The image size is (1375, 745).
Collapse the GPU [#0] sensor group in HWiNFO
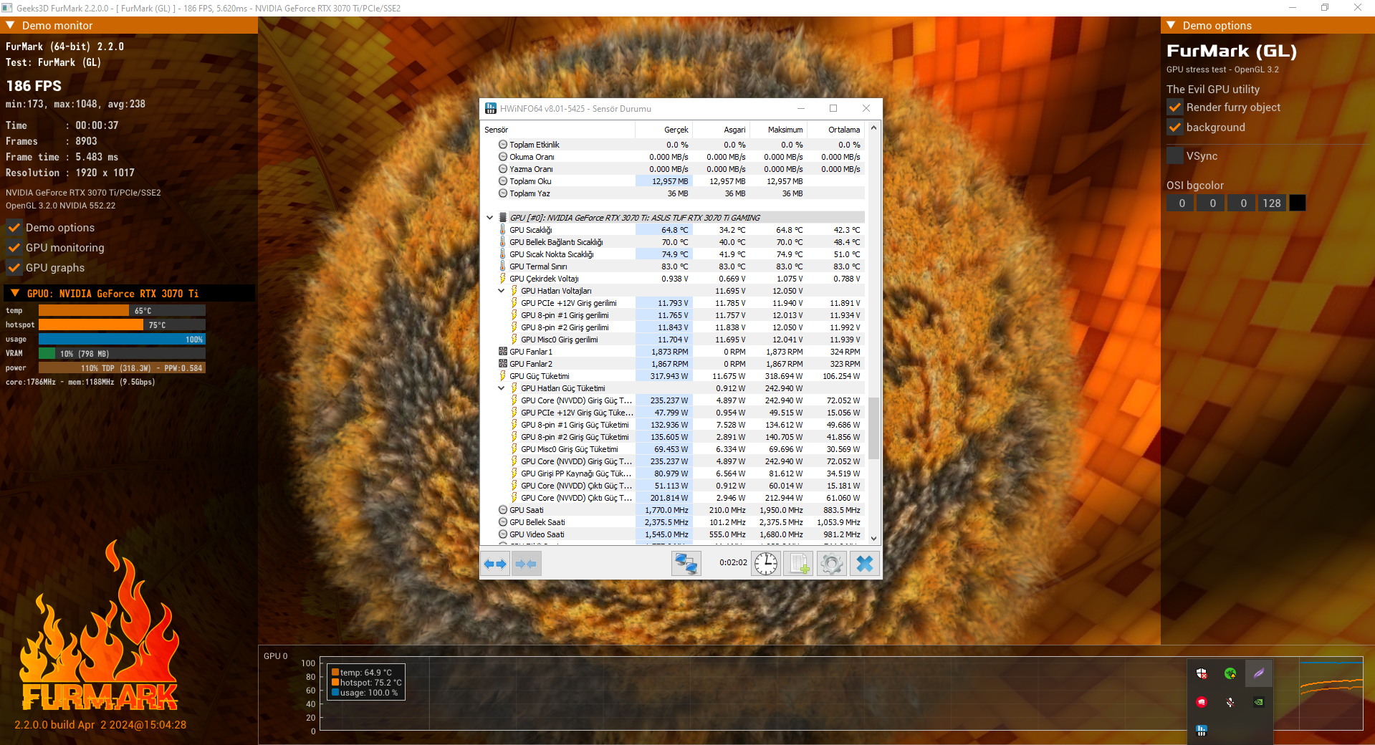[490, 218]
